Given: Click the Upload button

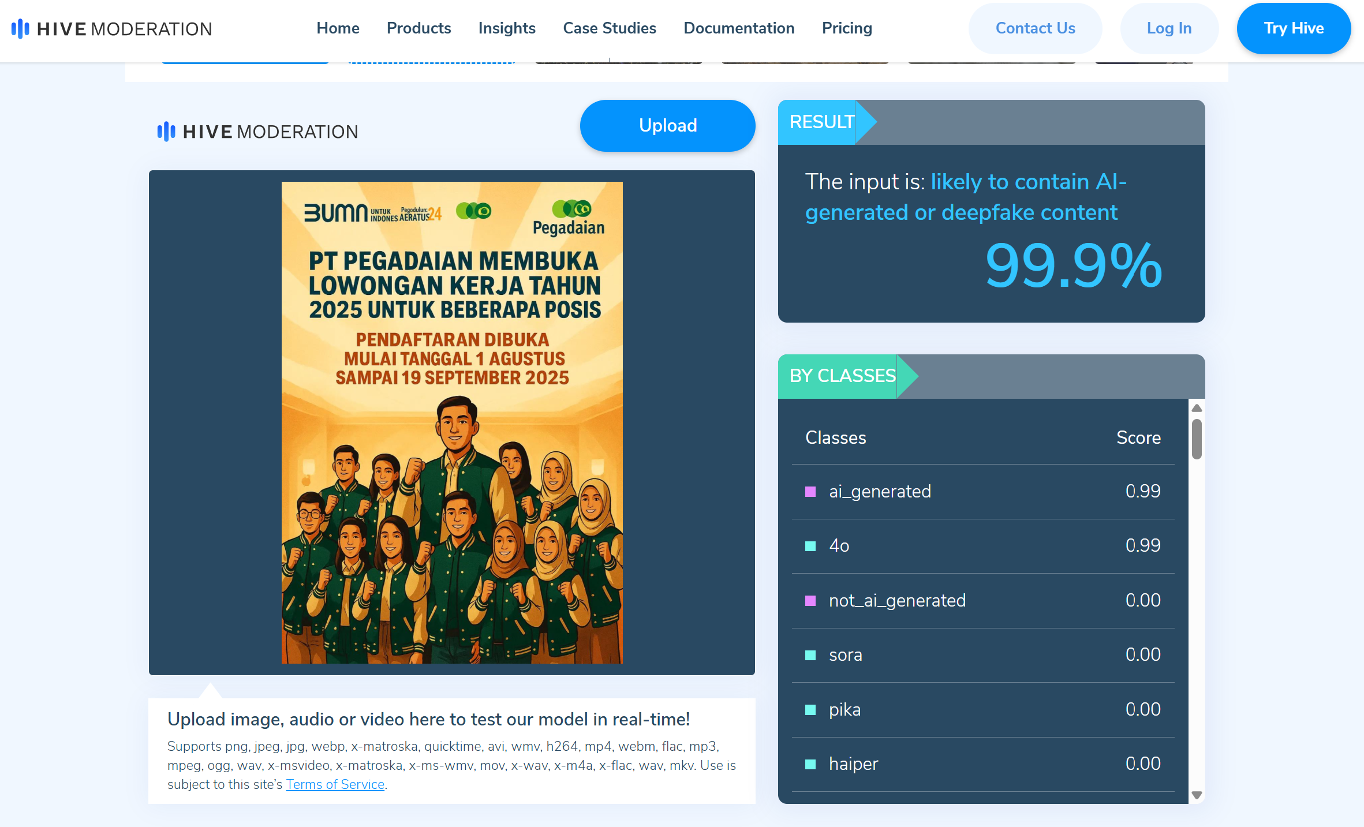Looking at the screenshot, I should coord(667,126).
